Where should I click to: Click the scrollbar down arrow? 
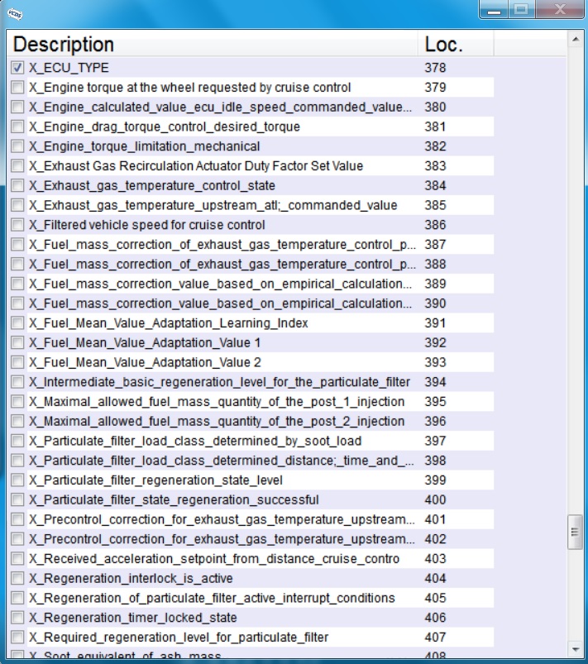576,649
